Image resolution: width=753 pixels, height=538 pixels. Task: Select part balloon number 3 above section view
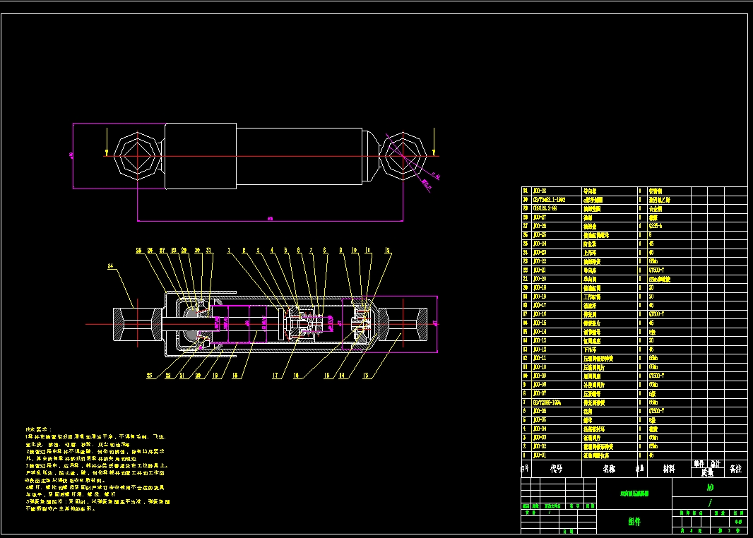tap(258, 251)
